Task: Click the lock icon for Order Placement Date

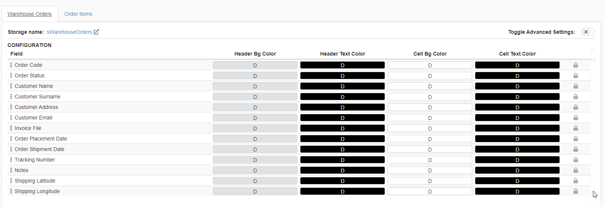Action: tap(575, 139)
